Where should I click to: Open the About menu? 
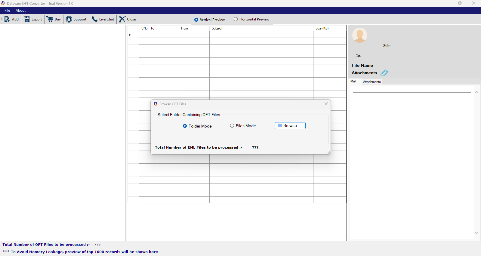[x=21, y=11]
